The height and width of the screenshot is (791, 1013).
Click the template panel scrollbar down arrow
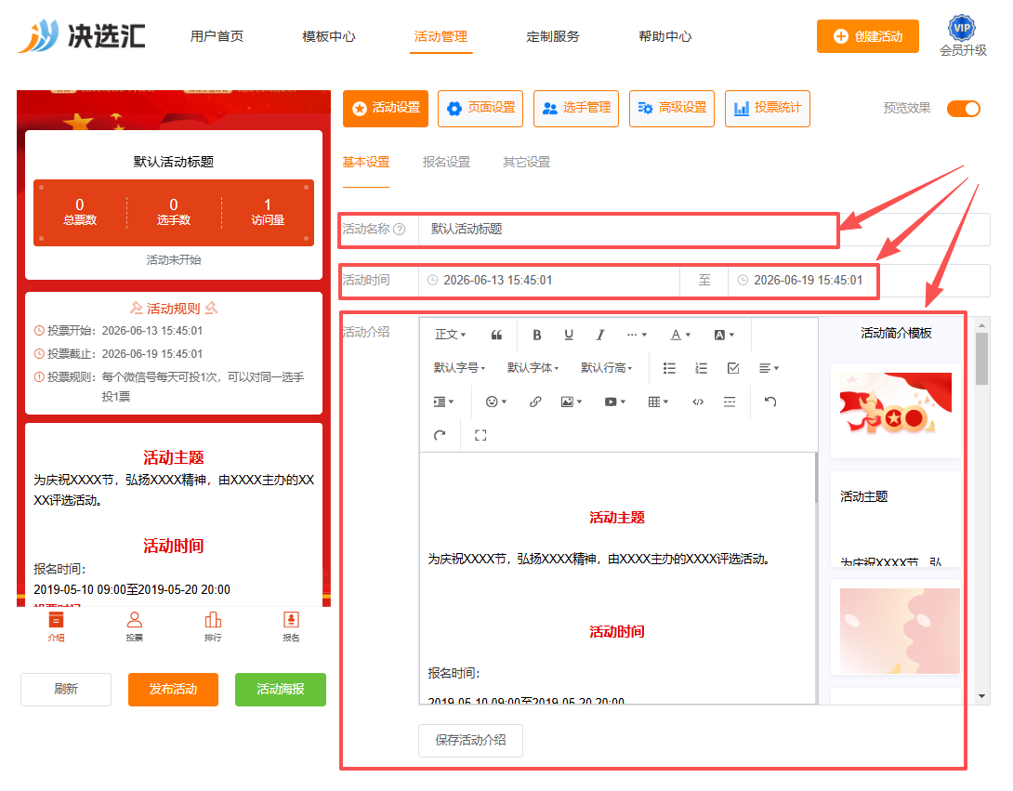[x=982, y=696]
